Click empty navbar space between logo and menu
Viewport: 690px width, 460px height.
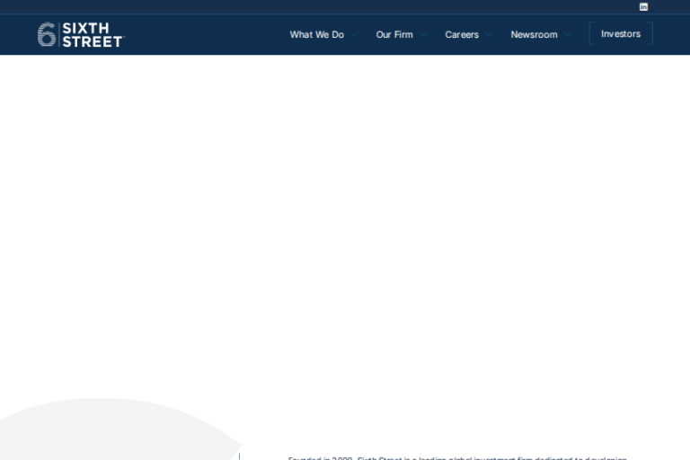tap(207, 34)
